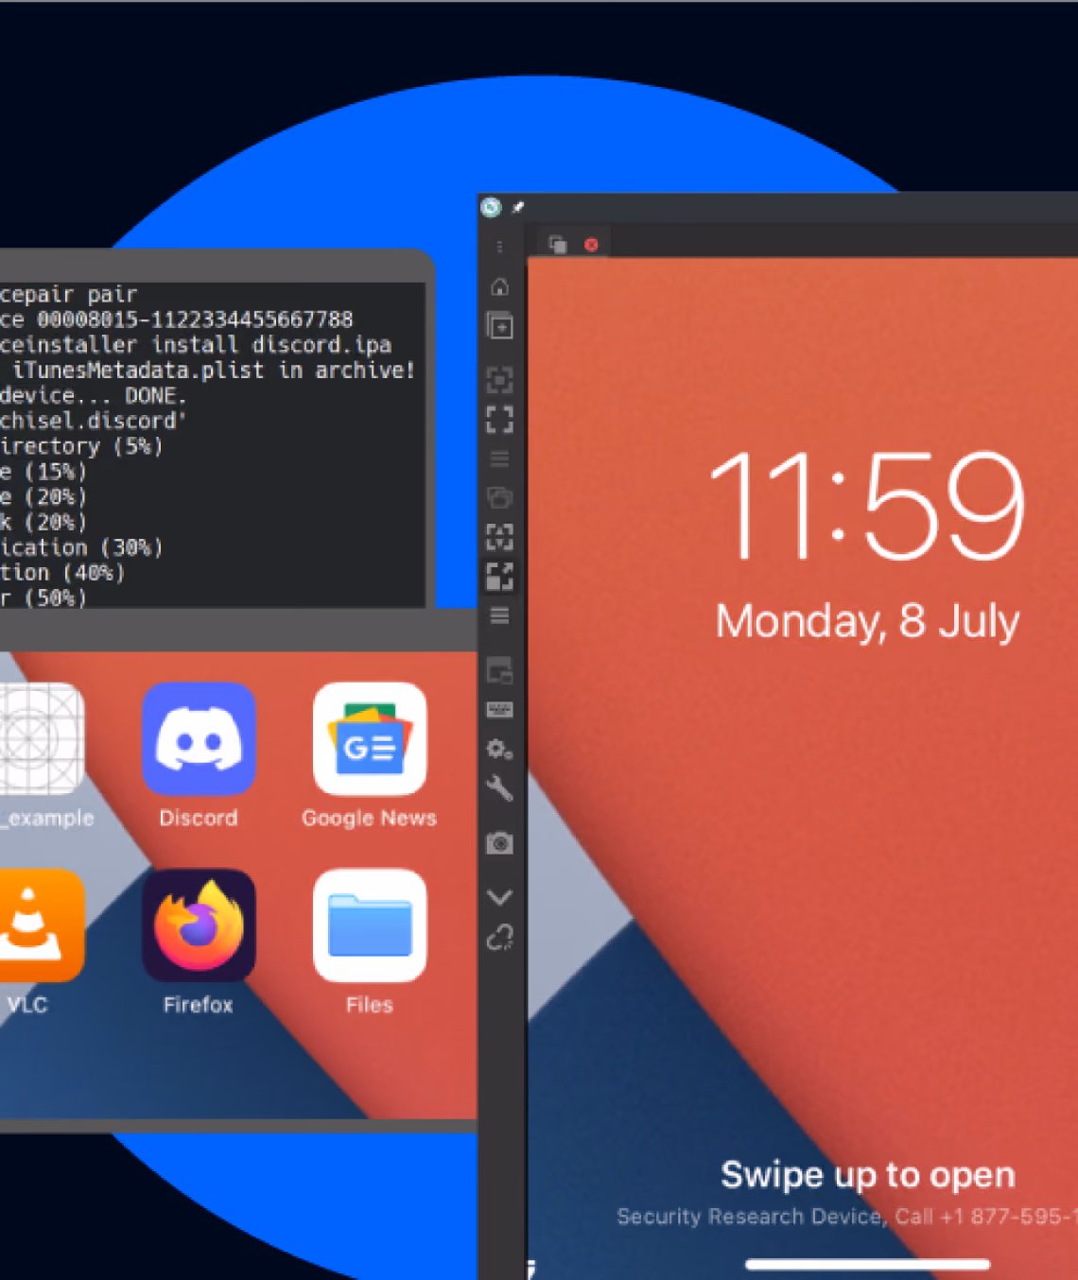The height and width of the screenshot is (1280, 1078).
Task: Click the 'Files' app label
Action: [370, 1005]
